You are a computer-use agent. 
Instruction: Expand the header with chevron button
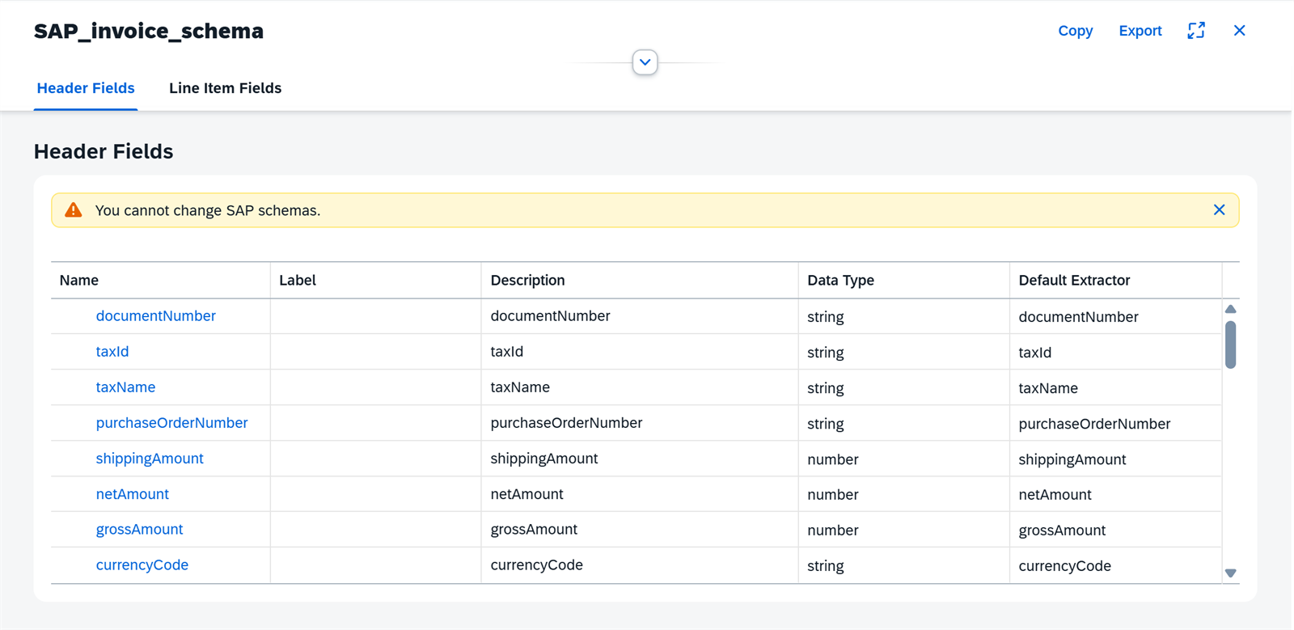click(645, 62)
